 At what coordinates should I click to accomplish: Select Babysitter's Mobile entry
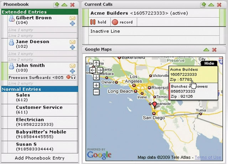40,135
